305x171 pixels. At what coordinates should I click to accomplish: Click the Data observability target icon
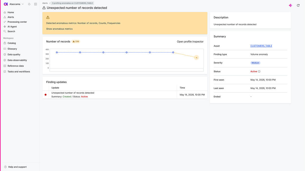pos(5,60)
